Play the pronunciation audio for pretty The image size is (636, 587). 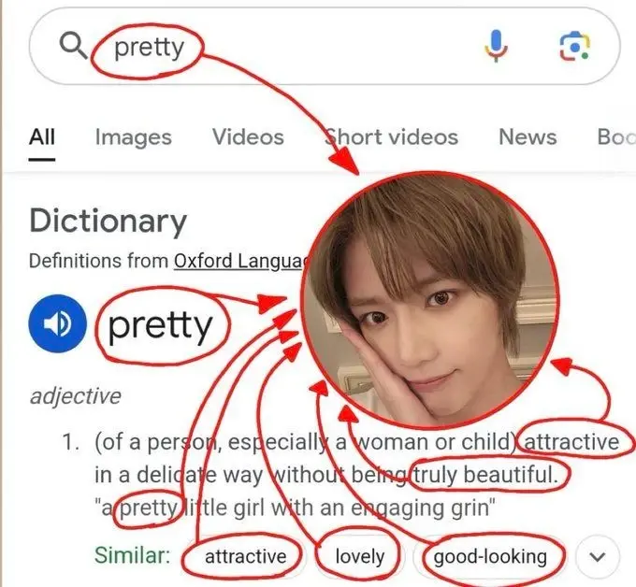(58, 323)
